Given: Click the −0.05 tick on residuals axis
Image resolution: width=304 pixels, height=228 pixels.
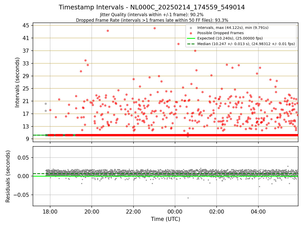Looking at the screenshot, I should click(x=22, y=195).
